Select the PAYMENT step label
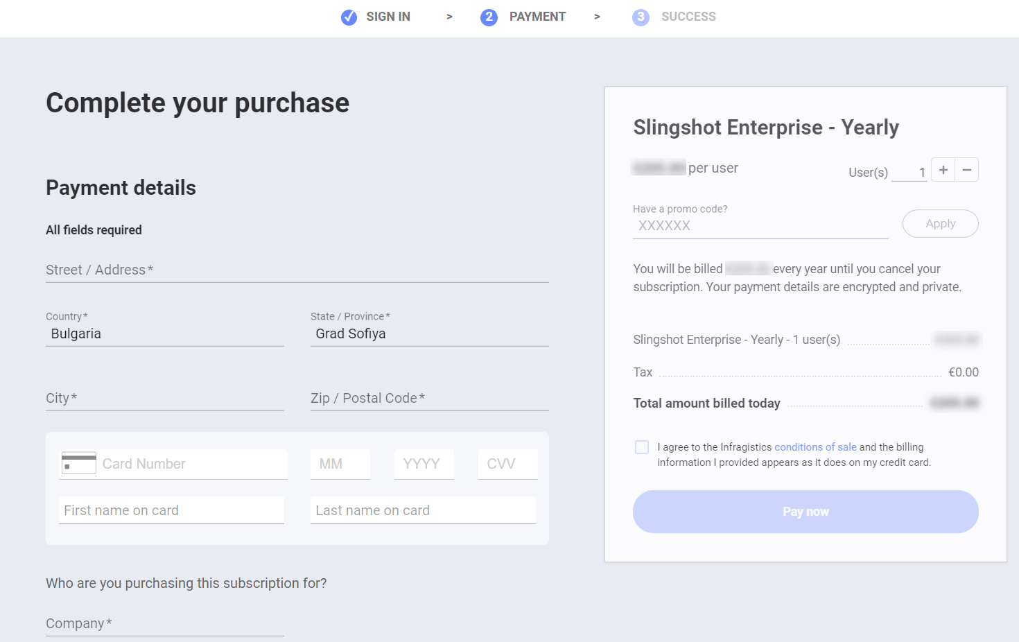The width and height of the screenshot is (1019, 642). tap(537, 17)
